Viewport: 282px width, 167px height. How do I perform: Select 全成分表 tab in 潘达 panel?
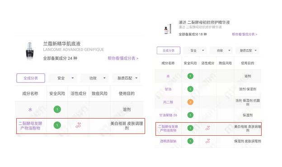169,50
